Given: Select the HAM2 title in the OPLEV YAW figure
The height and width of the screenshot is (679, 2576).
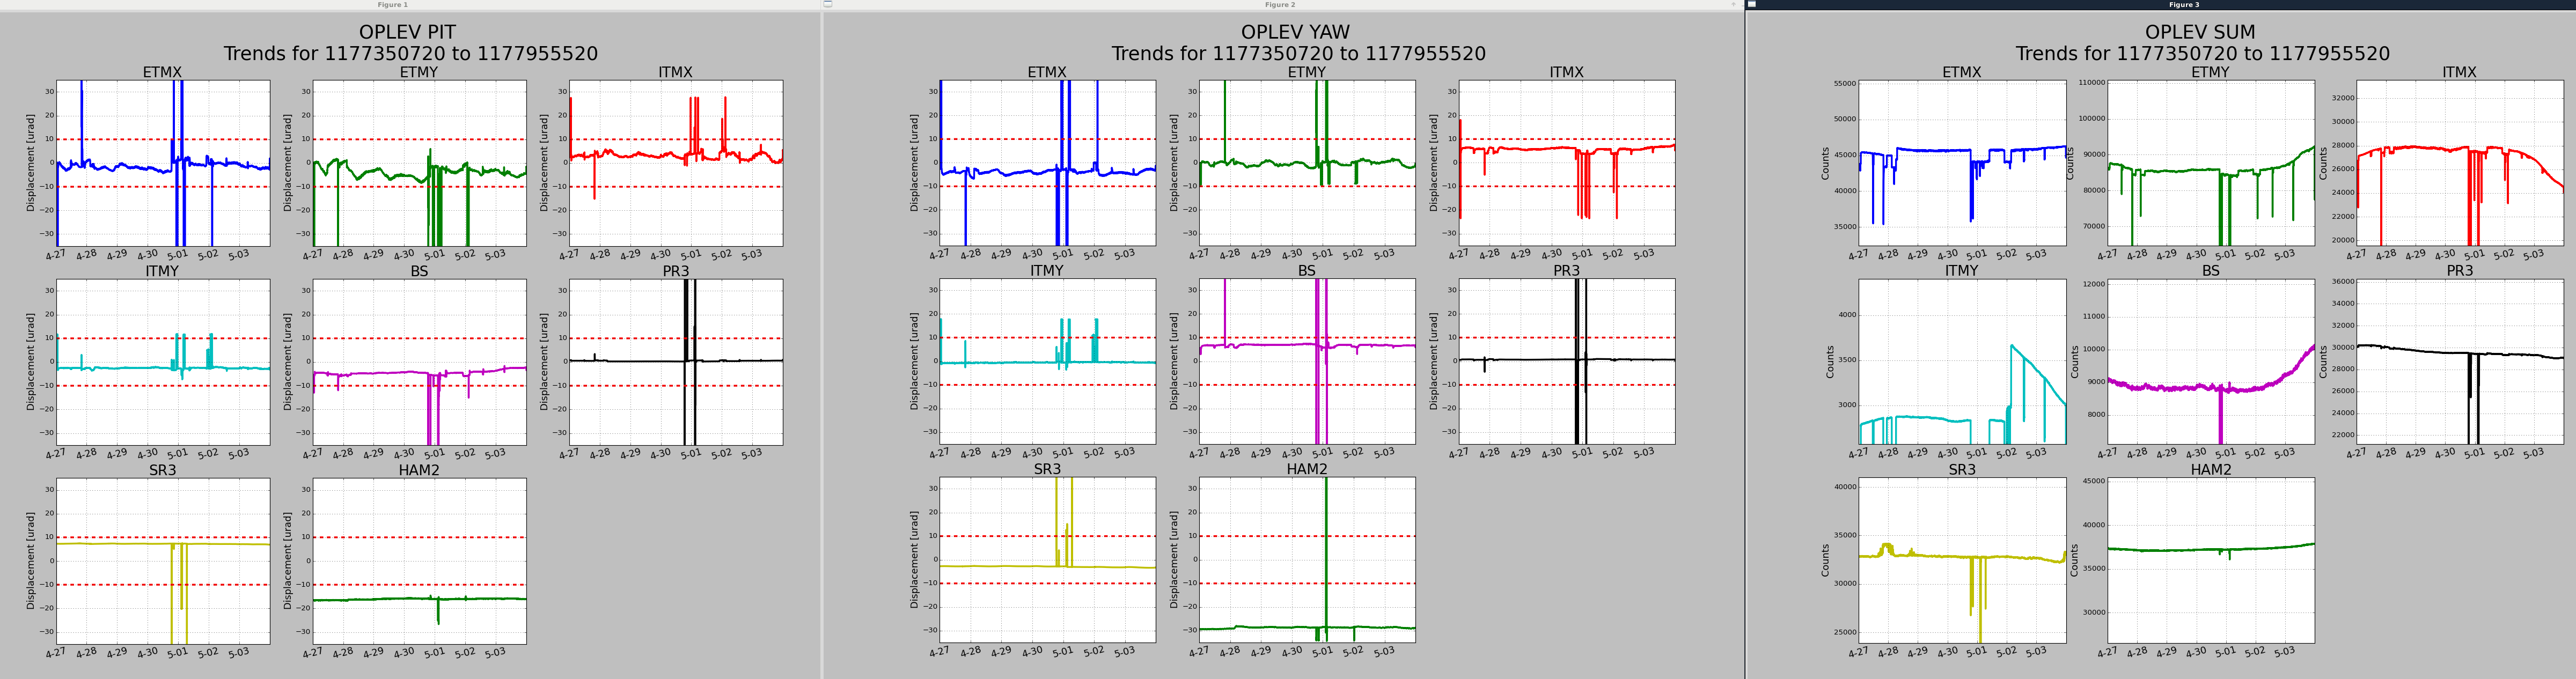Looking at the screenshot, I should pyautogui.click(x=1307, y=469).
